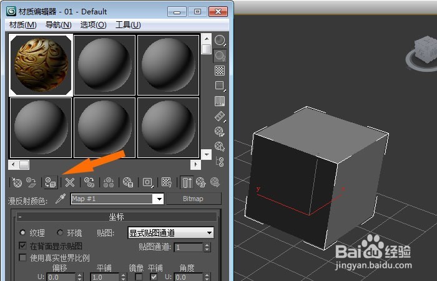
Task: Assign material to selection icon
Action: point(51,182)
